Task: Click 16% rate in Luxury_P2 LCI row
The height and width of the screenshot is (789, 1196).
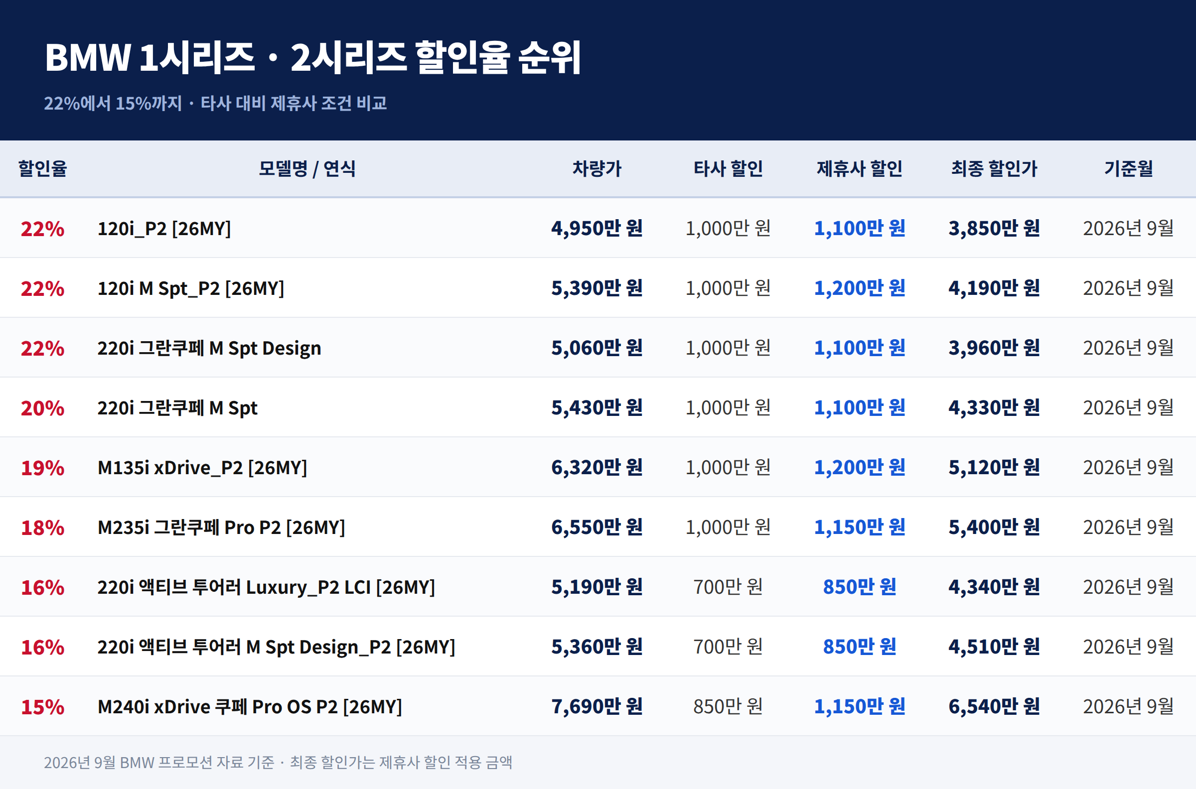Action: (x=43, y=588)
